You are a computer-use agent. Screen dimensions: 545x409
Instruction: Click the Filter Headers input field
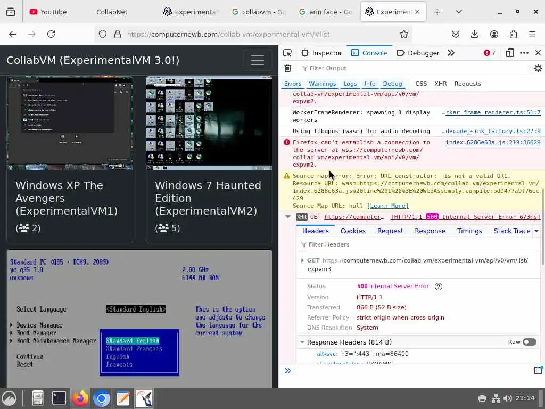418,244
